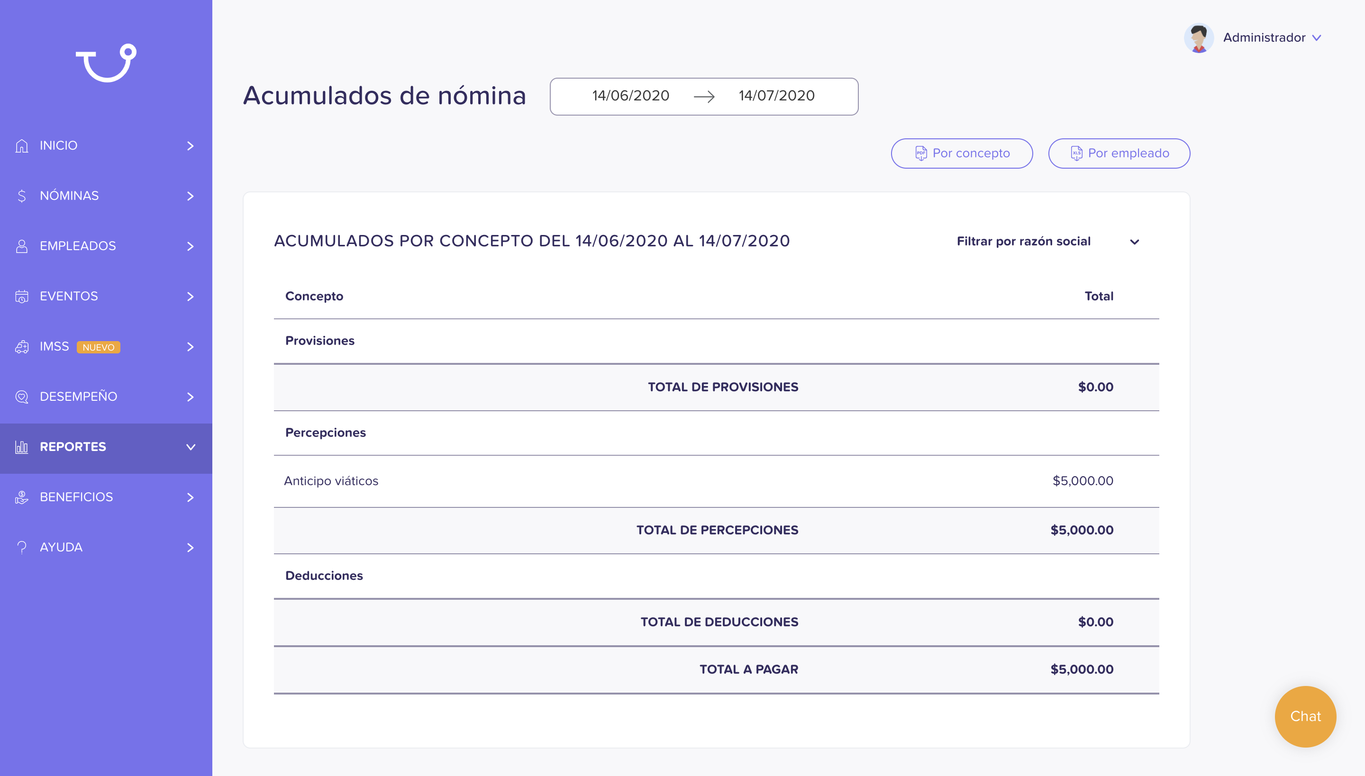Open the INICIO sidebar menu
Image resolution: width=1365 pixels, height=776 pixels.
coord(106,145)
